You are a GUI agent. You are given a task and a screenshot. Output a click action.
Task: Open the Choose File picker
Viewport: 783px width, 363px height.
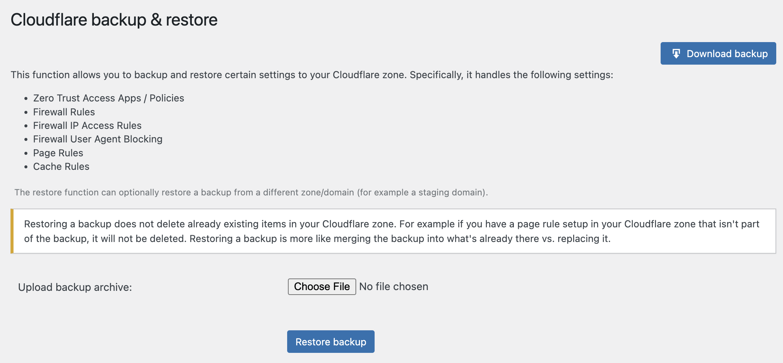[322, 287]
